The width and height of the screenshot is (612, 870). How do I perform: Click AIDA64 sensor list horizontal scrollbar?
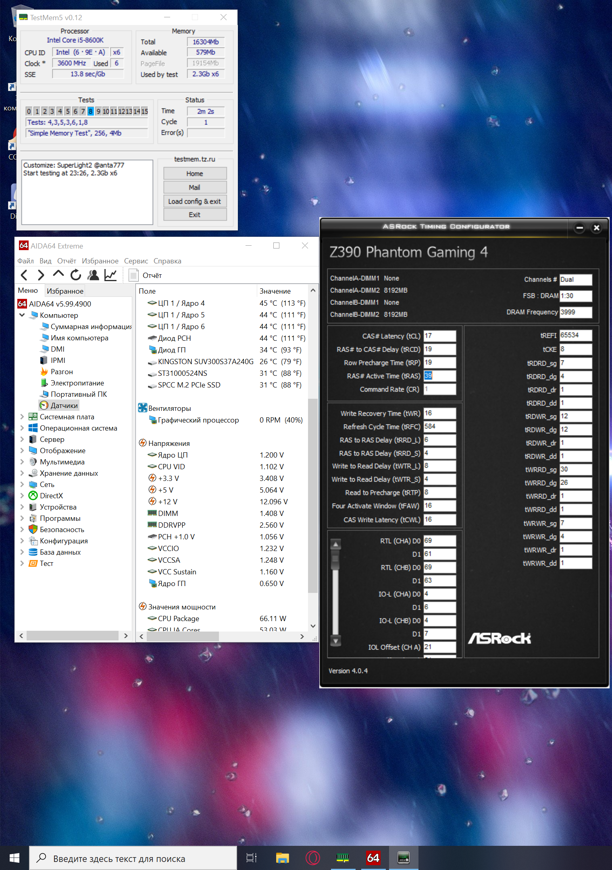point(183,636)
